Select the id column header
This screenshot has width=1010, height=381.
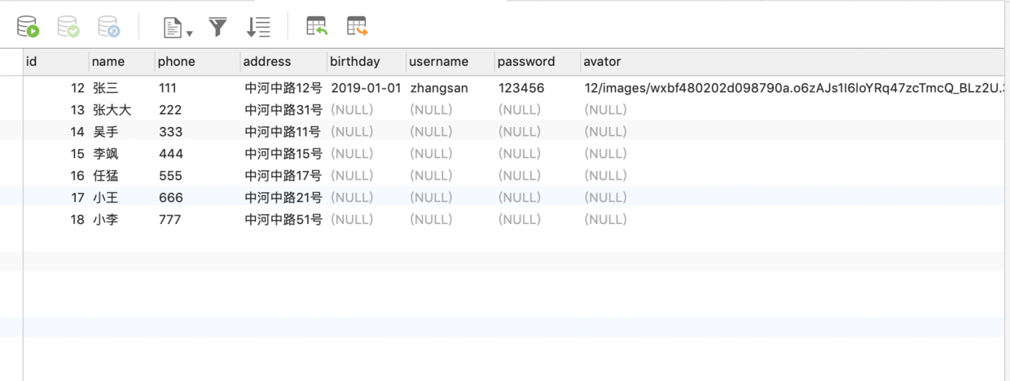coord(56,61)
